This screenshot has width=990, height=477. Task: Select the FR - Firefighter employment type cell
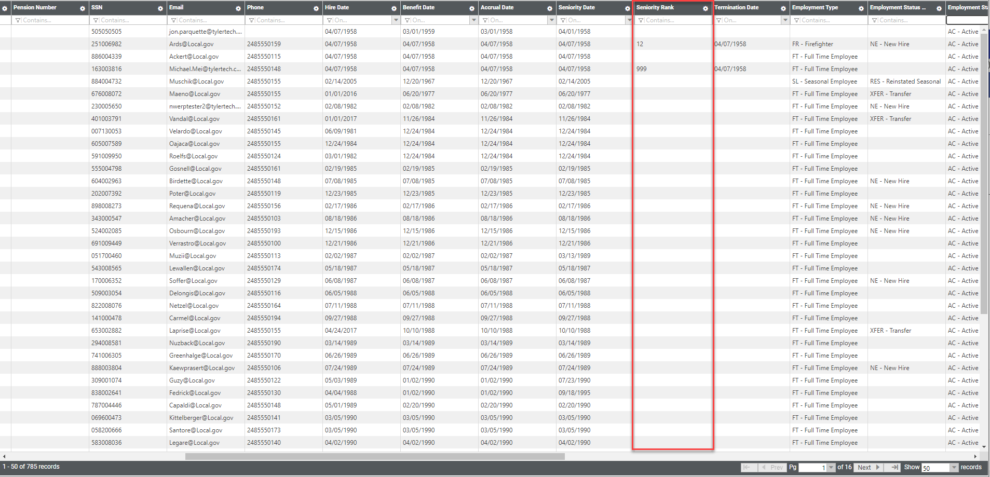813,44
